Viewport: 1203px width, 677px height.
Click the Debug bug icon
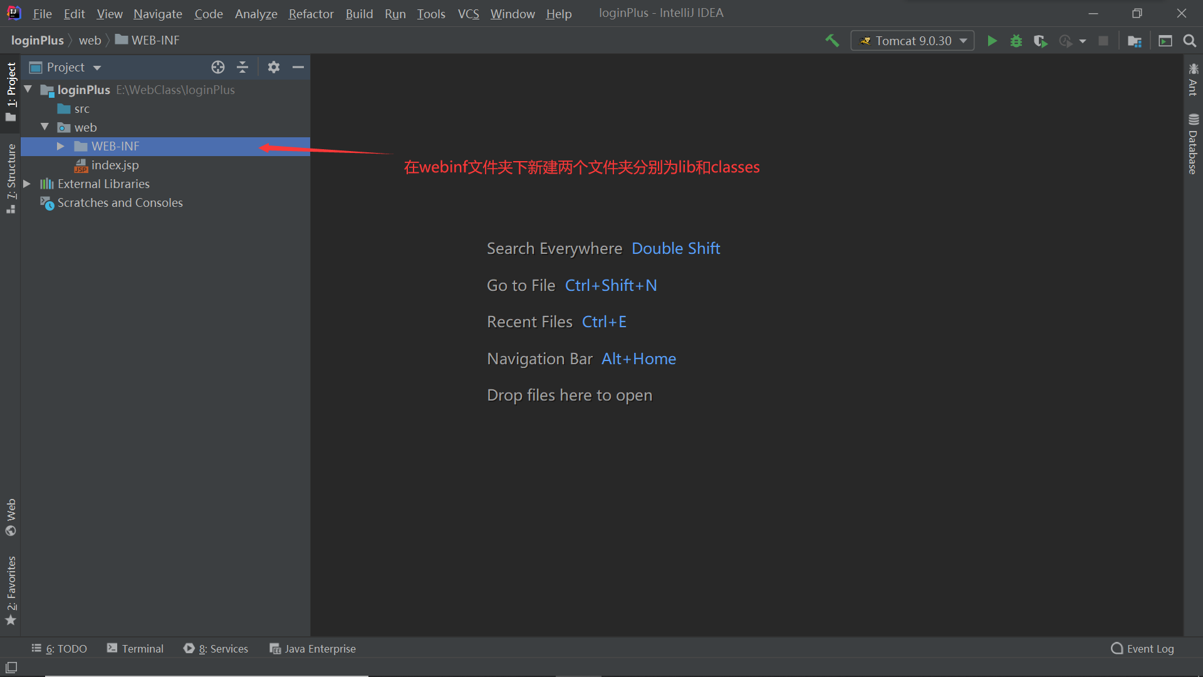tap(1016, 41)
